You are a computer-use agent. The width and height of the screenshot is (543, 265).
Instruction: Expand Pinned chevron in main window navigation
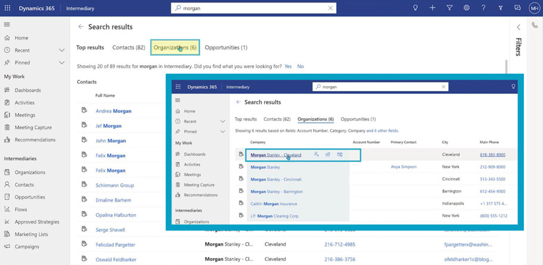coord(62,63)
